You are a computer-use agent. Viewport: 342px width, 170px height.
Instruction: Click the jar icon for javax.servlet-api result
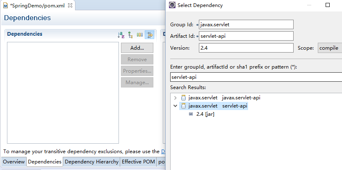point(183,98)
